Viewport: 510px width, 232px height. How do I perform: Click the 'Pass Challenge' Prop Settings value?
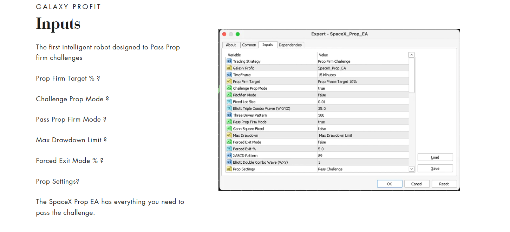tap(330, 169)
